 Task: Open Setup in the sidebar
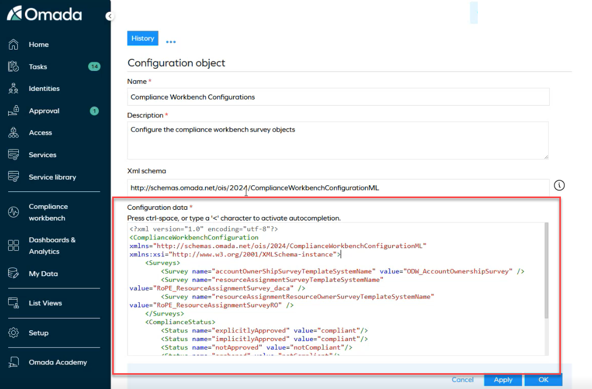point(39,333)
